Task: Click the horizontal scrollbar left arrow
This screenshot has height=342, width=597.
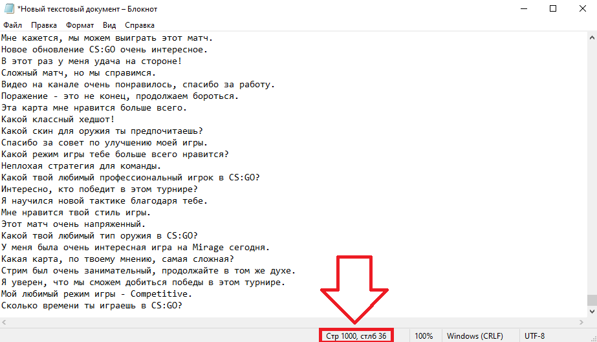Action: 4,322
